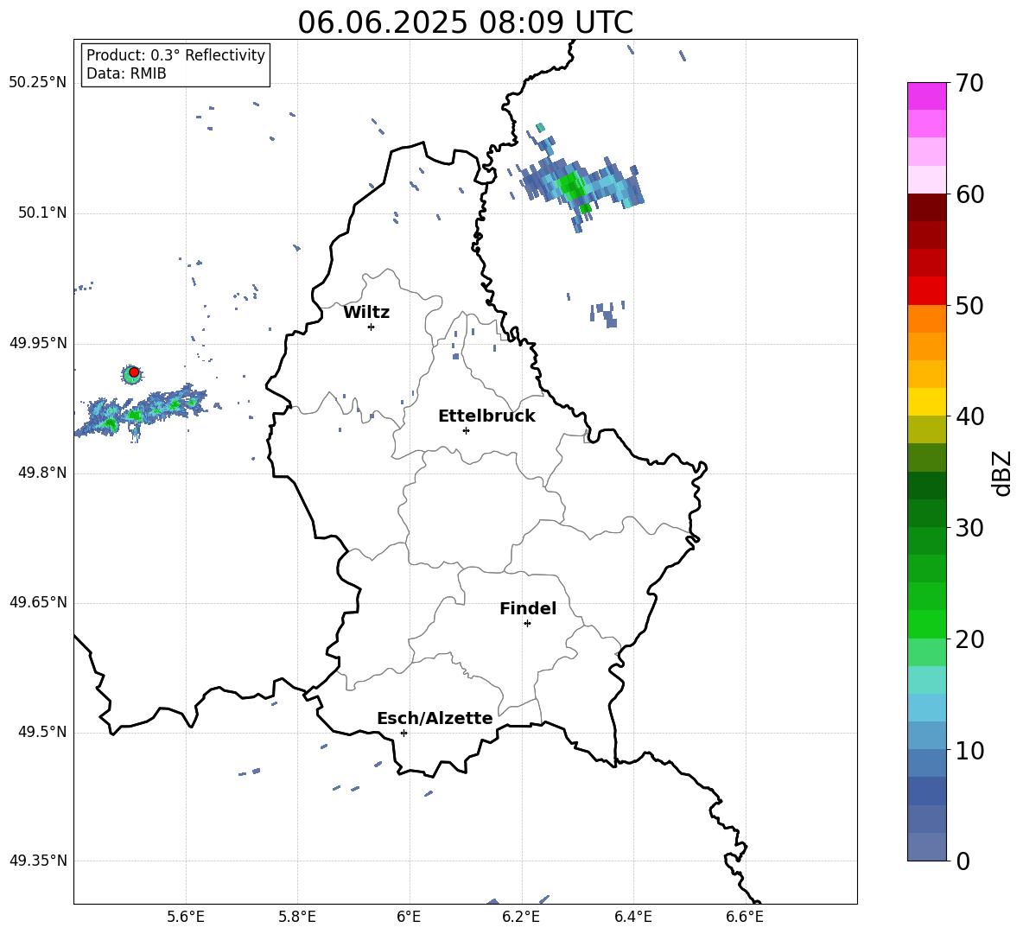Click the 6.2°E longitude label

tap(521, 917)
